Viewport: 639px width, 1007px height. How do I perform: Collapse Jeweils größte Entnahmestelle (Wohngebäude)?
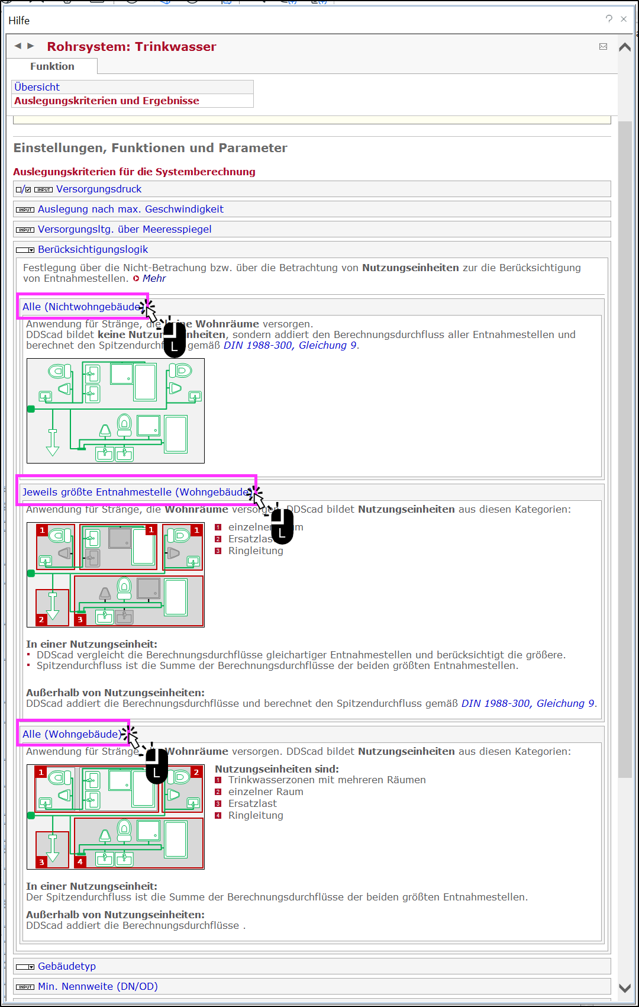pyautogui.click(x=135, y=492)
